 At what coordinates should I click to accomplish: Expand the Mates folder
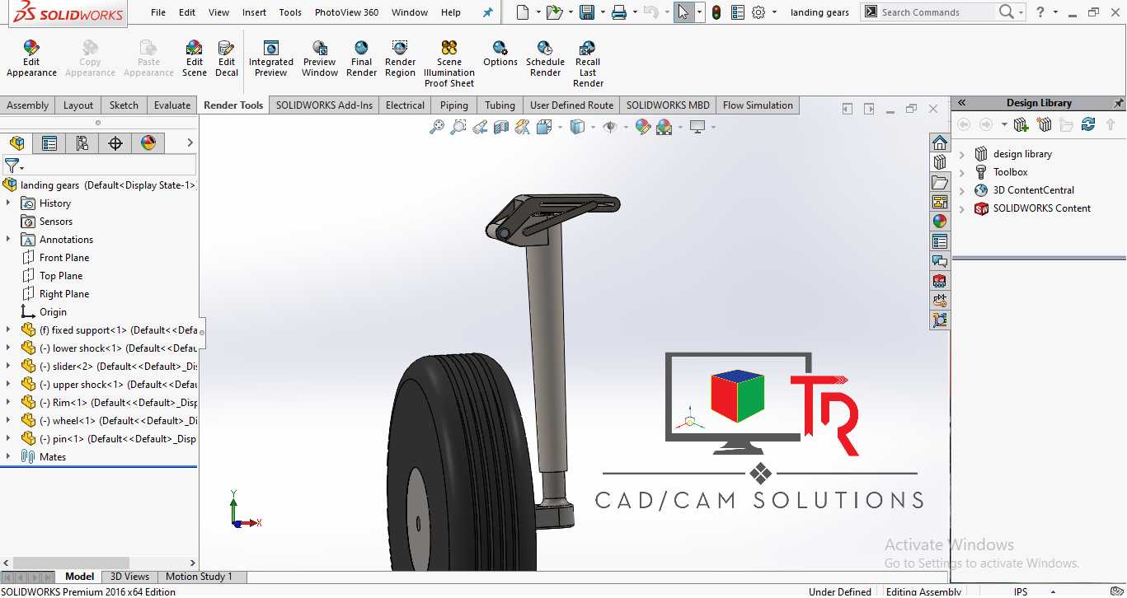(x=8, y=457)
